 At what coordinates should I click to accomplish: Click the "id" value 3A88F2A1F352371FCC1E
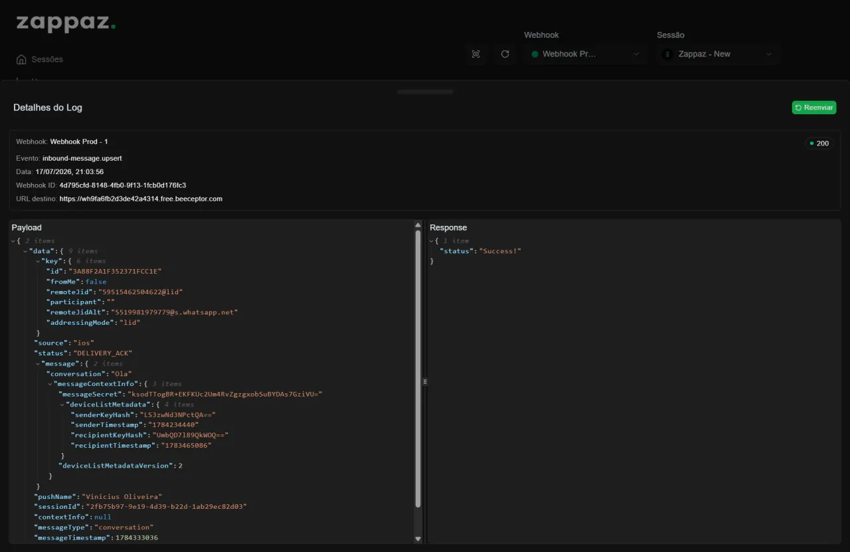(x=115, y=271)
